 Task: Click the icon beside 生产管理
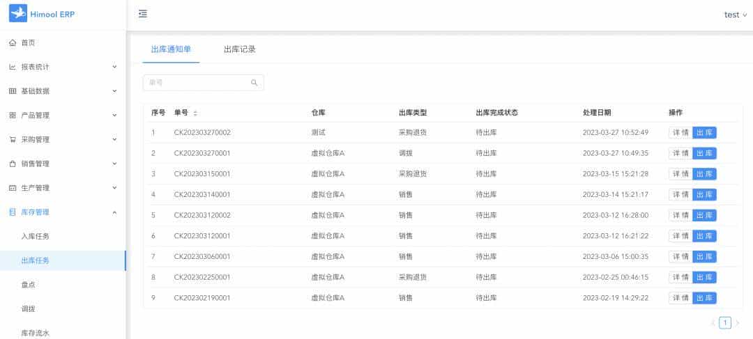click(13, 188)
